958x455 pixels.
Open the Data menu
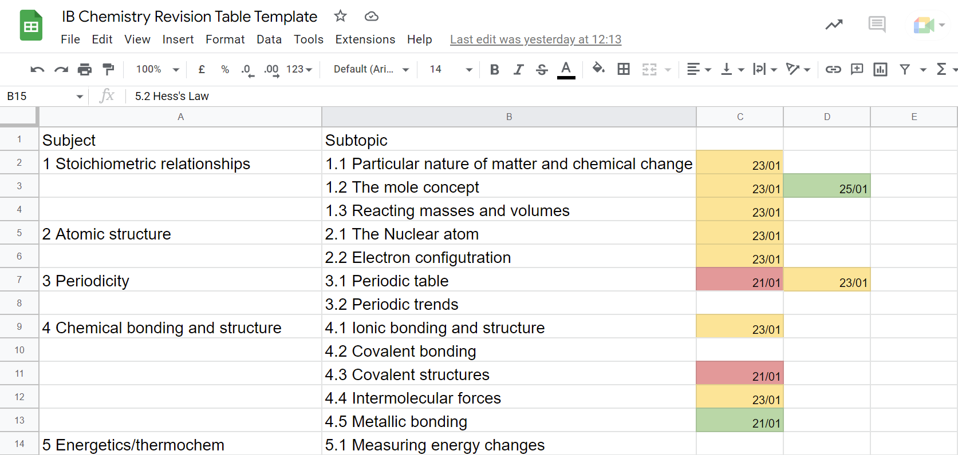click(x=269, y=39)
